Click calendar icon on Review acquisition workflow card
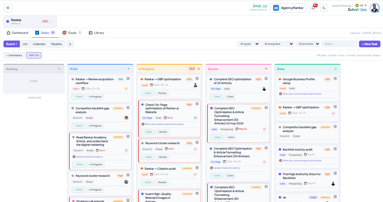This screenshot has height=202, width=383. point(83,89)
